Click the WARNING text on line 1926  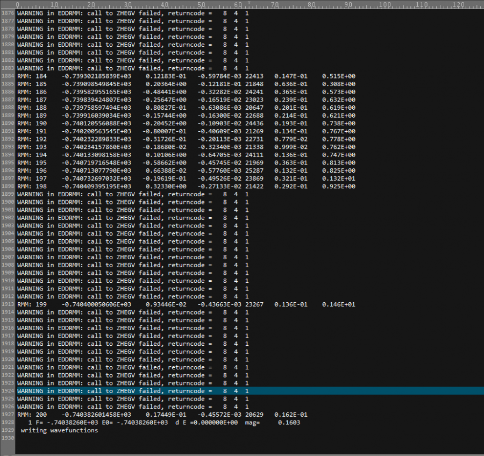point(133,407)
